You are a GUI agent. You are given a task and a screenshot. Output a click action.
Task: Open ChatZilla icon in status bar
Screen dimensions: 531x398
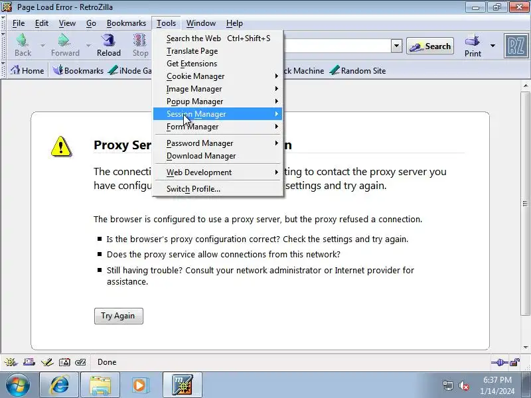coord(80,362)
